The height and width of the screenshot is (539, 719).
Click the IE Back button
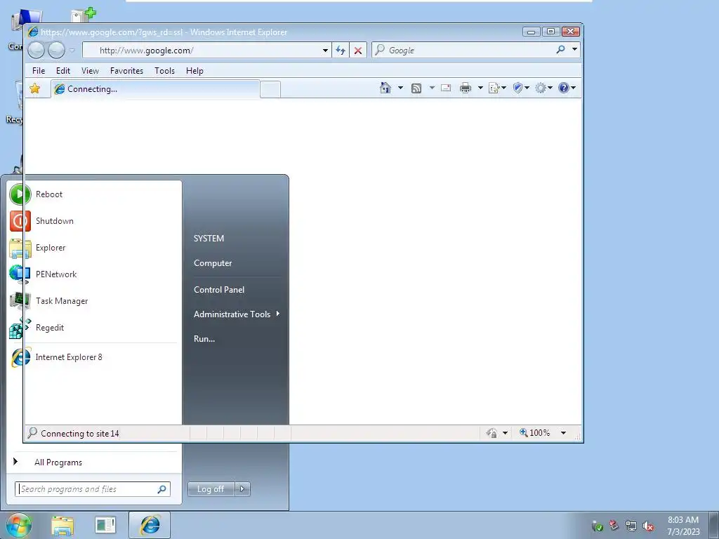(37, 50)
